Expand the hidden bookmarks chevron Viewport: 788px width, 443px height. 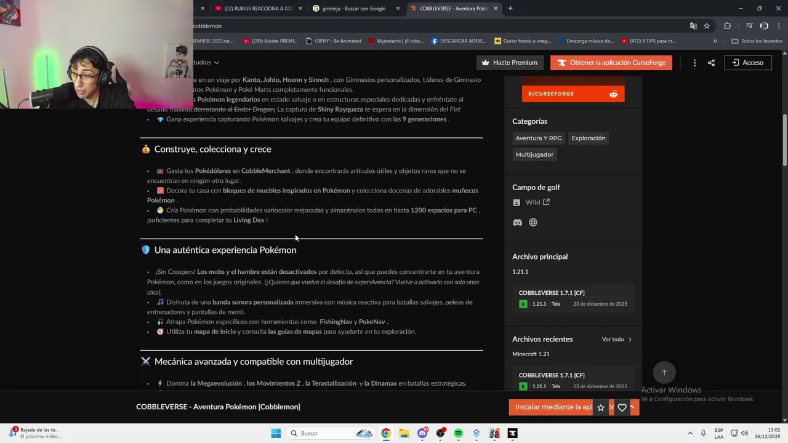[x=715, y=41]
